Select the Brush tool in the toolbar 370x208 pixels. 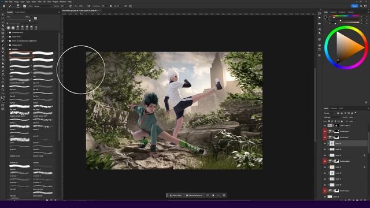point(3,44)
